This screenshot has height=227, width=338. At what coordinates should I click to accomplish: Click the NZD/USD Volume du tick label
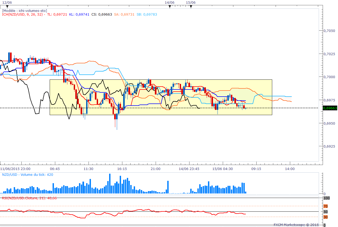pyautogui.click(x=27, y=174)
